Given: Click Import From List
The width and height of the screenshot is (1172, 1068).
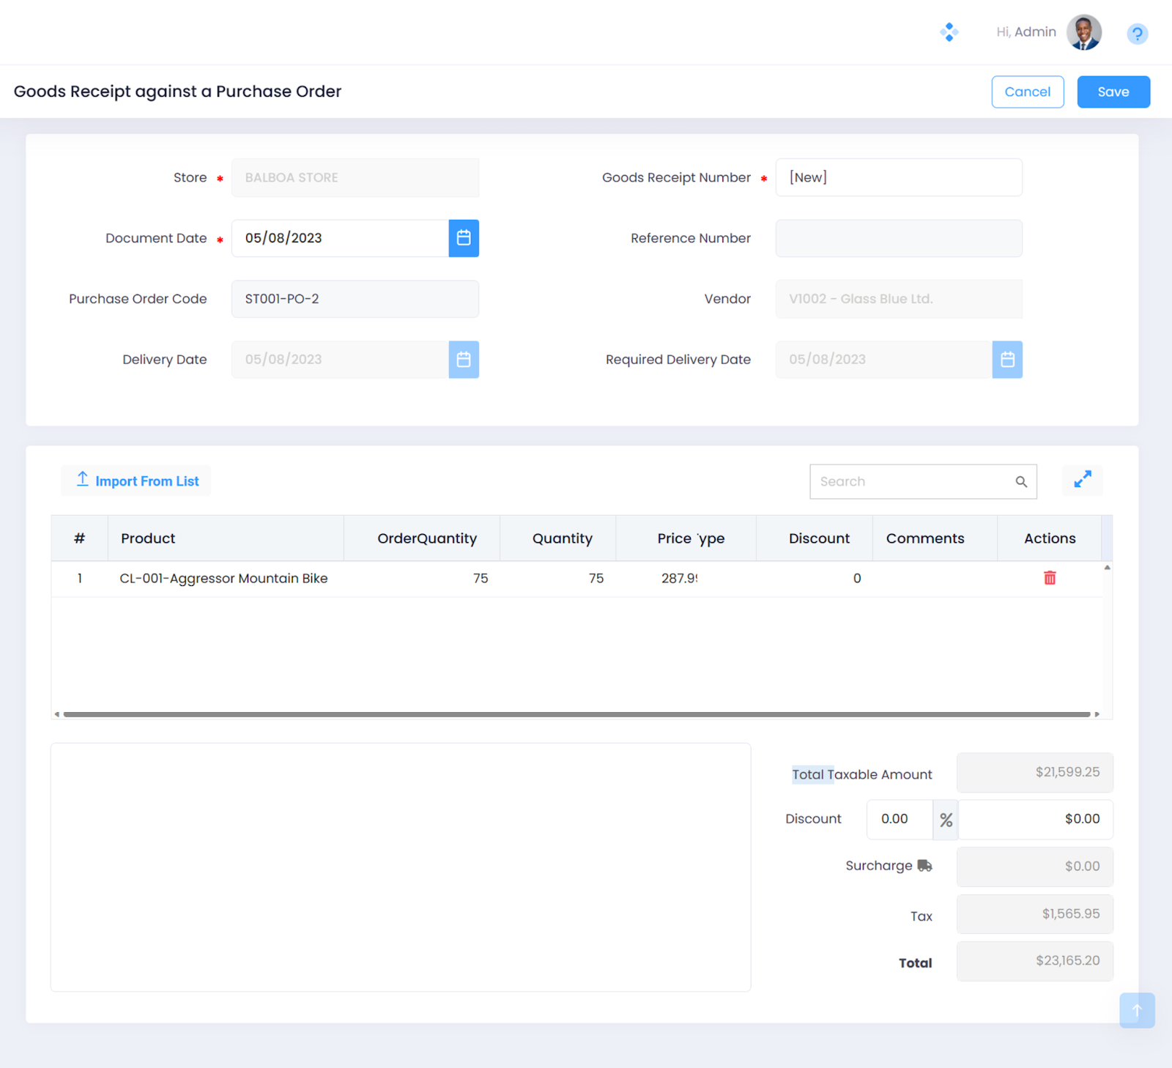Looking at the screenshot, I should coord(136,481).
